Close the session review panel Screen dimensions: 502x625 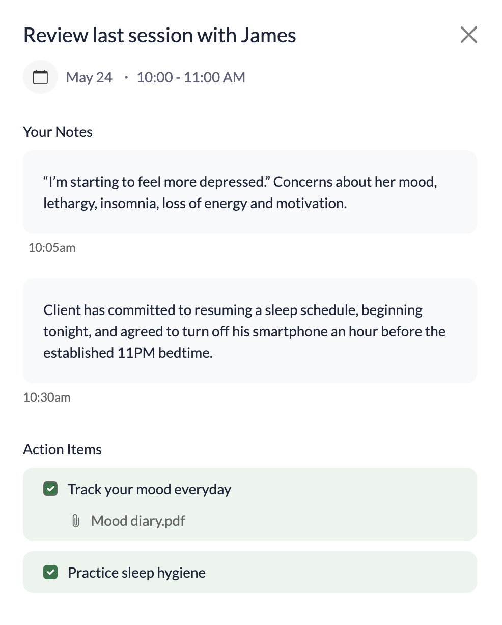pyautogui.click(x=468, y=35)
